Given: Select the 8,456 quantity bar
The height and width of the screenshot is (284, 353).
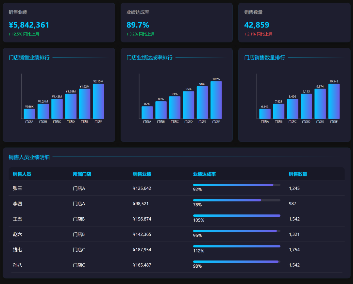Looking at the screenshot, I should (x=293, y=109).
